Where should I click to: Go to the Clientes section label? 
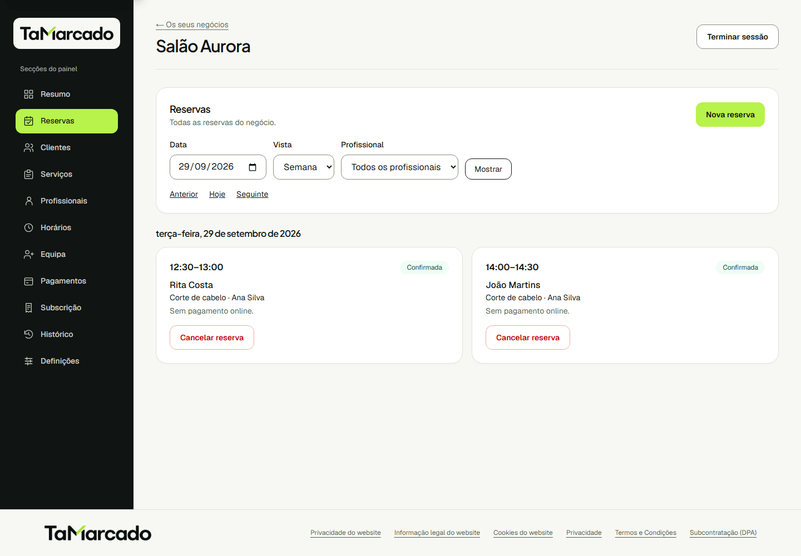(x=56, y=147)
